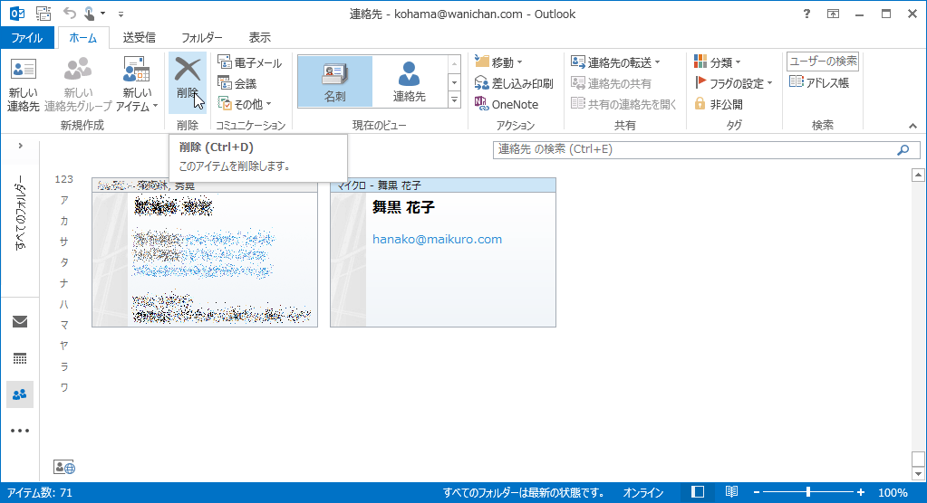Toggle touch/mouse mode button

point(90,13)
